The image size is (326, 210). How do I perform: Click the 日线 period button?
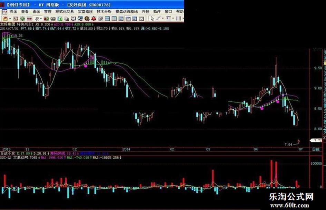pyautogui.click(x=316, y=149)
